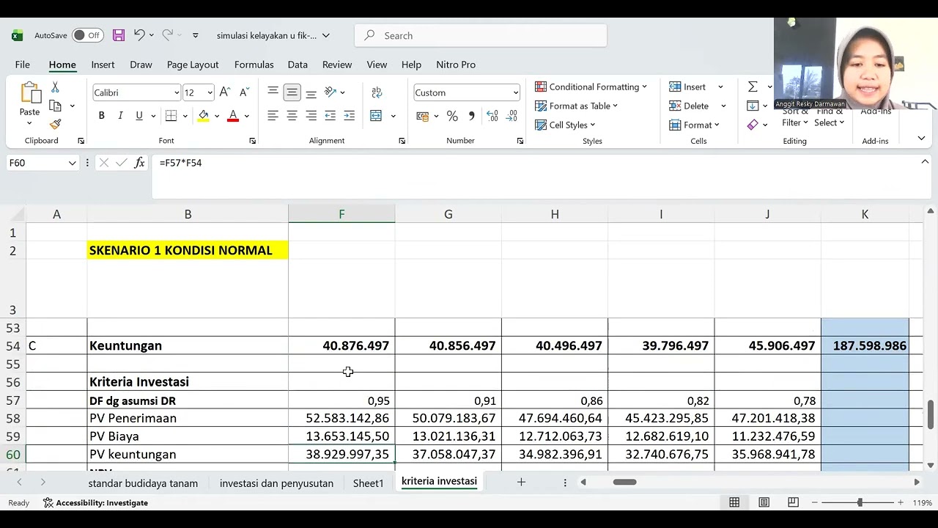Switch to the Formulas tab
Image resolution: width=938 pixels, height=528 pixels.
pyautogui.click(x=254, y=65)
